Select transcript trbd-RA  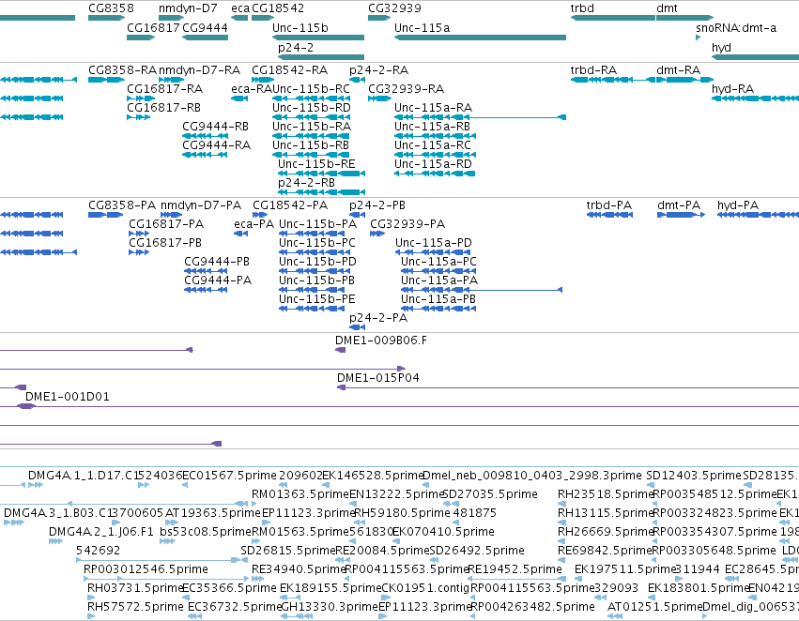pos(593,69)
